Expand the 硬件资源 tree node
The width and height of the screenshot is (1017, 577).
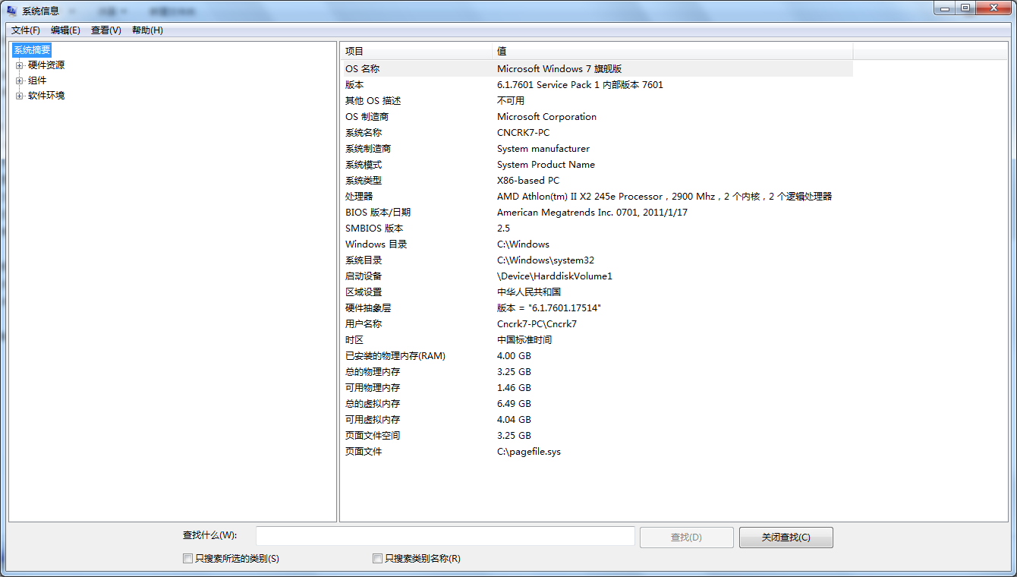[20, 65]
